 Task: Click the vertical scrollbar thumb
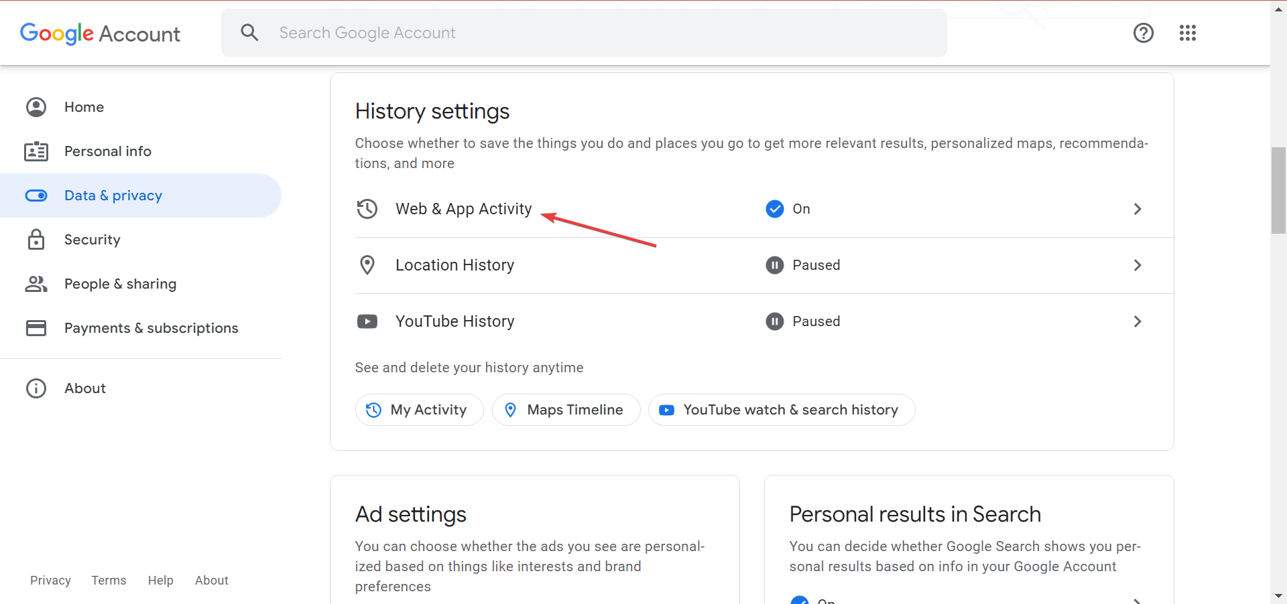(1278, 190)
